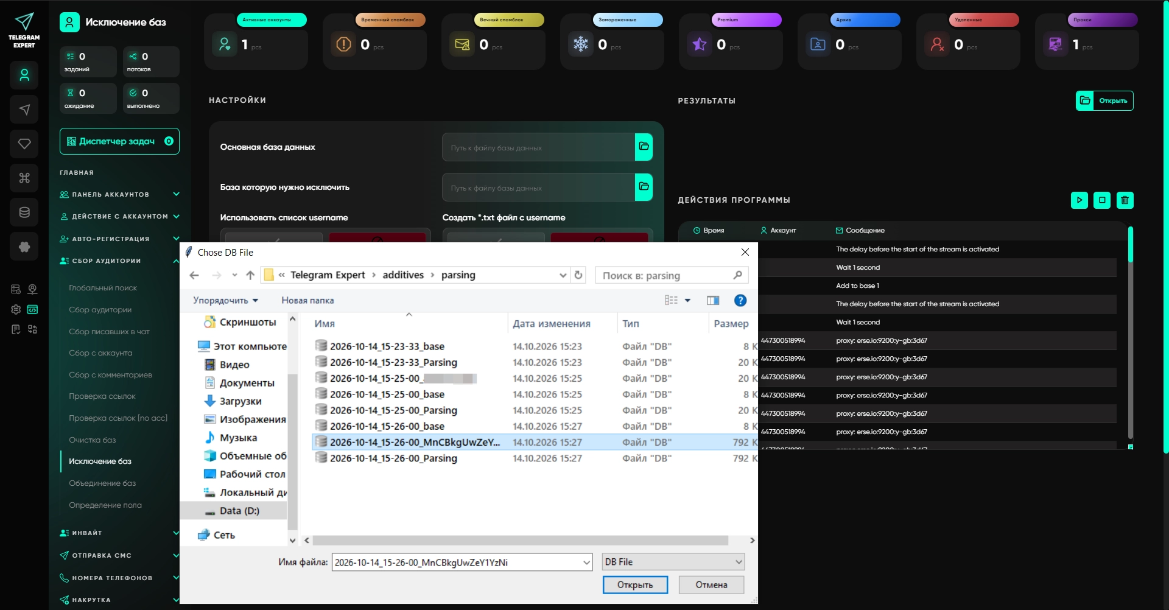1169x610 pixels.
Task: Open the Глобальный поиск menu item
Action: [103, 288]
